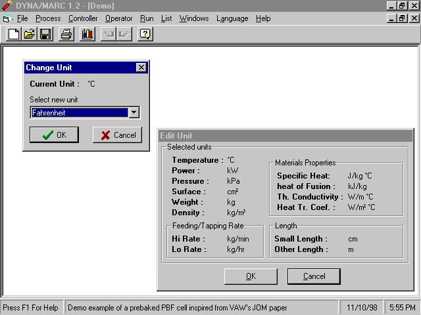The height and width of the screenshot is (315, 421).
Task: Select Heat Tr. Coef. W/m² °C value
Action: (362, 207)
